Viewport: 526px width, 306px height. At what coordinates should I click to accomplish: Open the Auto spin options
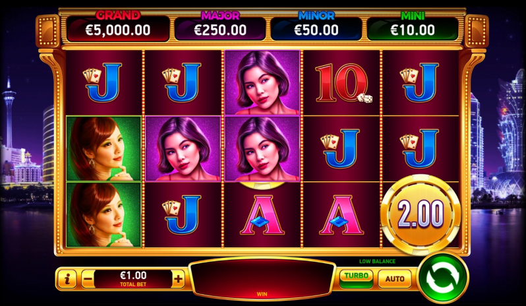point(394,279)
